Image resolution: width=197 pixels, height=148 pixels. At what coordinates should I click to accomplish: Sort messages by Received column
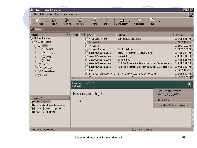pyautogui.click(x=182, y=35)
